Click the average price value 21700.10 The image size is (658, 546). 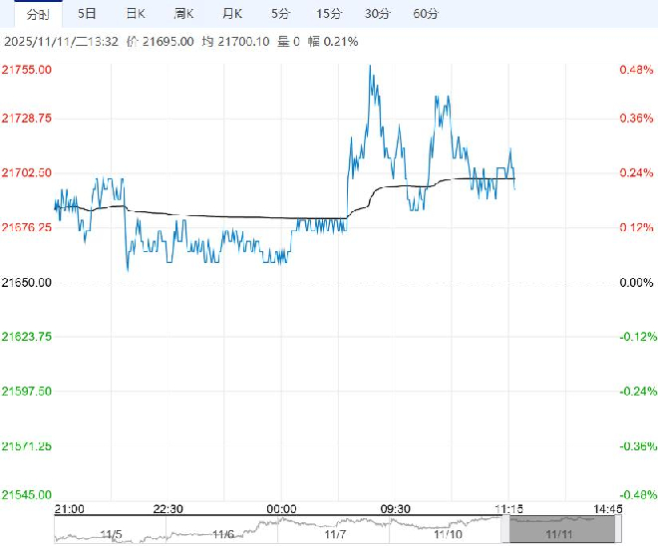pyautogui.click(x=243, y=42)
